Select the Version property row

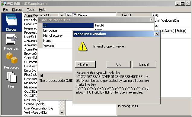click(58, 46)
